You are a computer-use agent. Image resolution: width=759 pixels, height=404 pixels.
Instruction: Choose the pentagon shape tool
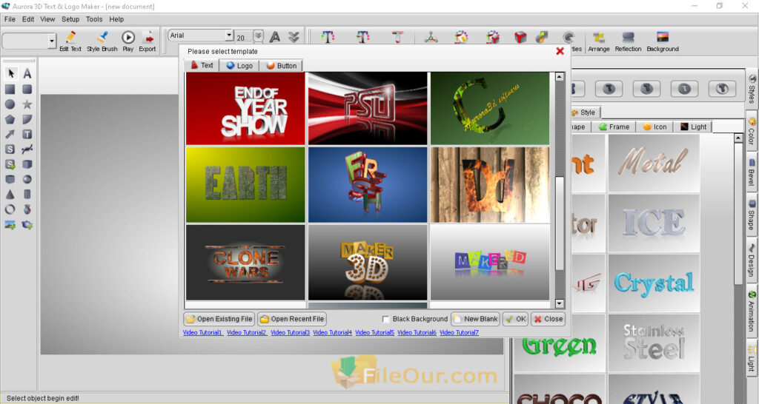[10, 119]
